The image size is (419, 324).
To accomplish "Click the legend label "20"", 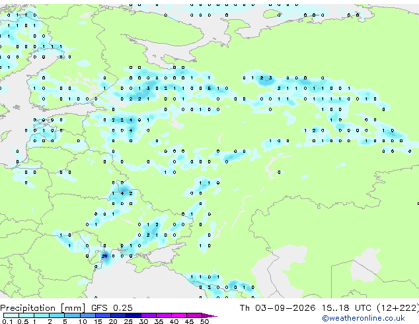I will point(113,321).
